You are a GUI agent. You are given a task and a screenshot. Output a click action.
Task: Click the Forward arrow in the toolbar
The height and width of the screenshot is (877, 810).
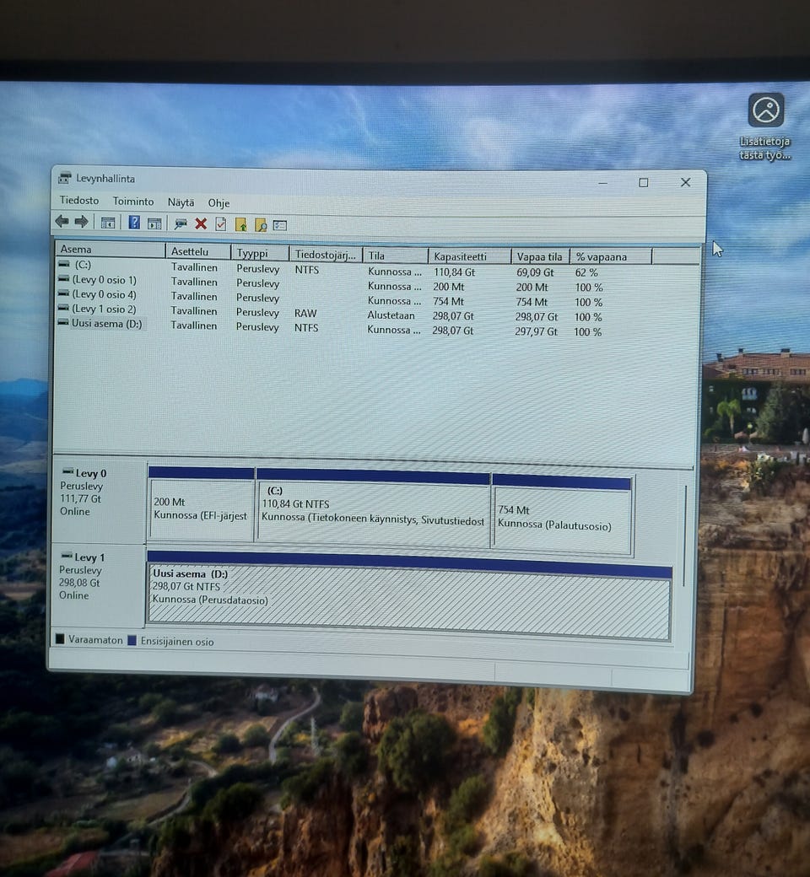coord(82,222)
